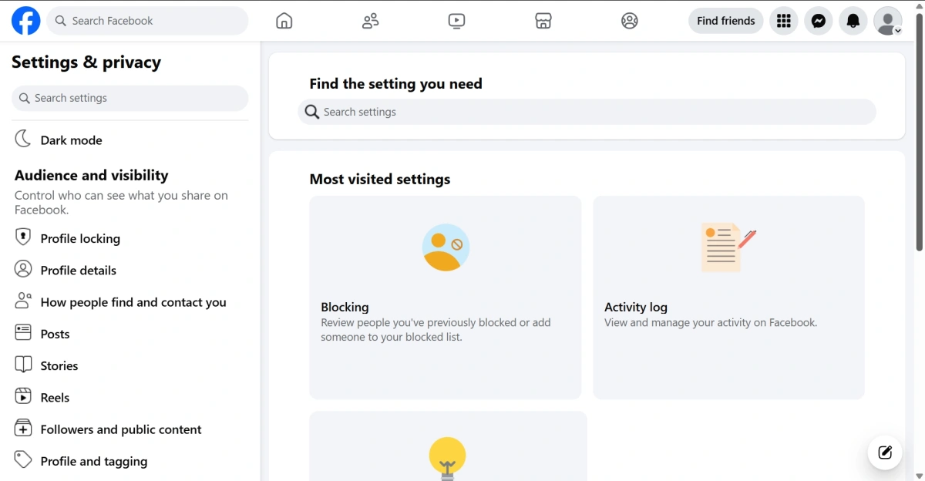
Task: Click the Profile details person icon
Action: (x=24, y=269)
